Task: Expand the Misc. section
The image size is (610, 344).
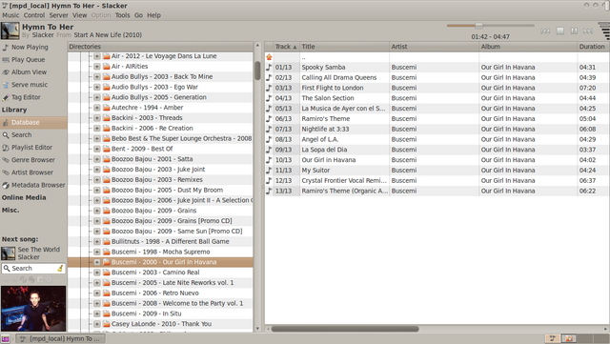Action: 10,211
